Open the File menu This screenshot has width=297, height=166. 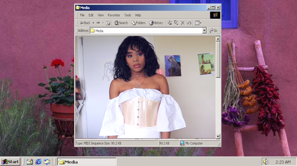[x=82, y=15]
